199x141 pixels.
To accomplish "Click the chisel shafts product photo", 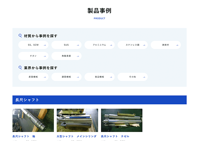I will tap(122, 120).
